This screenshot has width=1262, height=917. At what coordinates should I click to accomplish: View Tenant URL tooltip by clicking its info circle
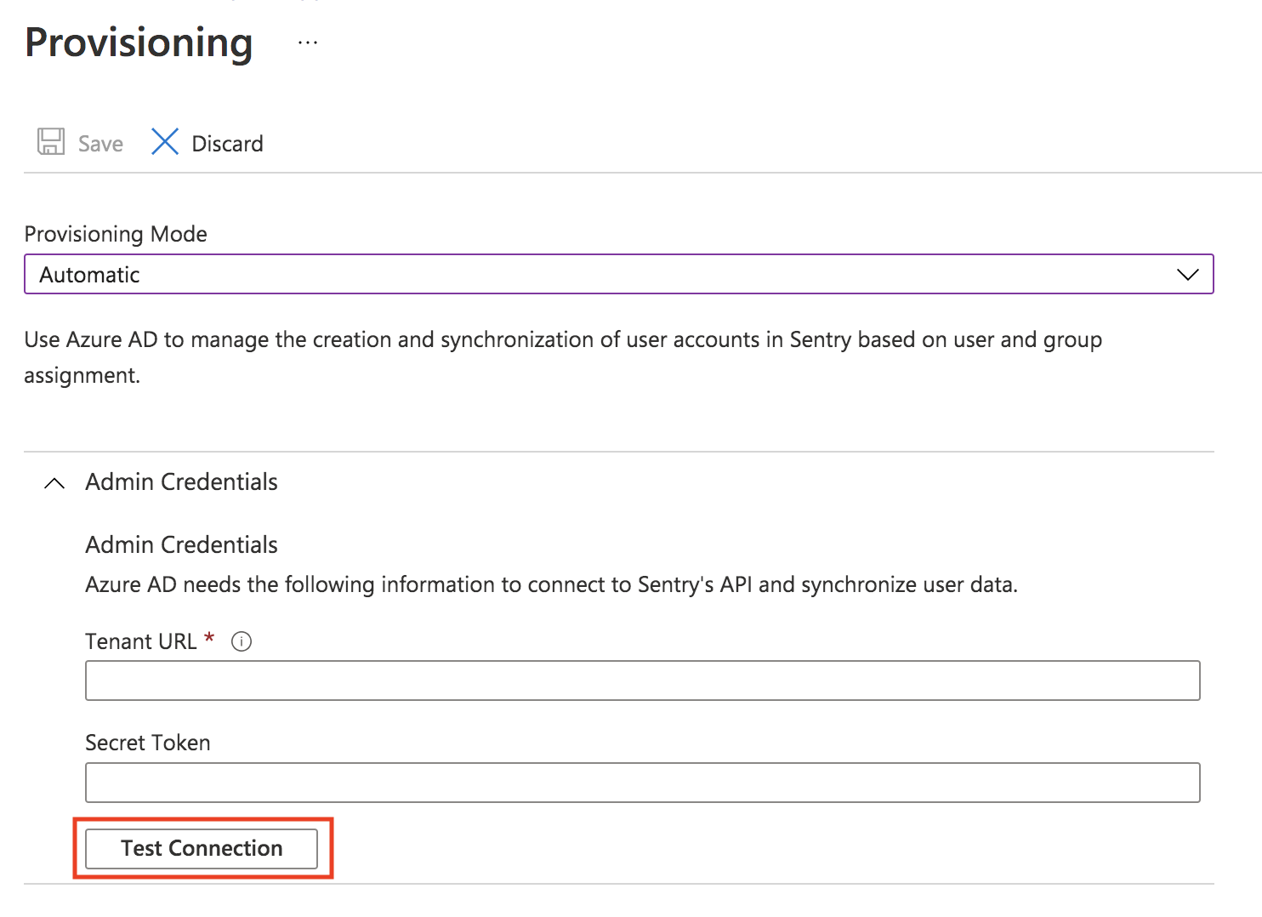coord(241,641)
